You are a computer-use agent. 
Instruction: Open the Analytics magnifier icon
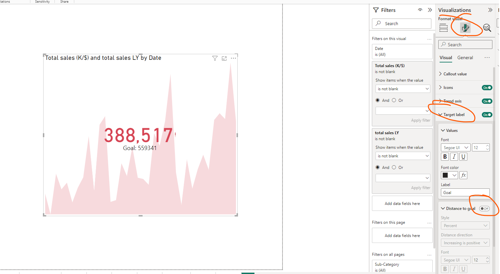pos(487,28)
